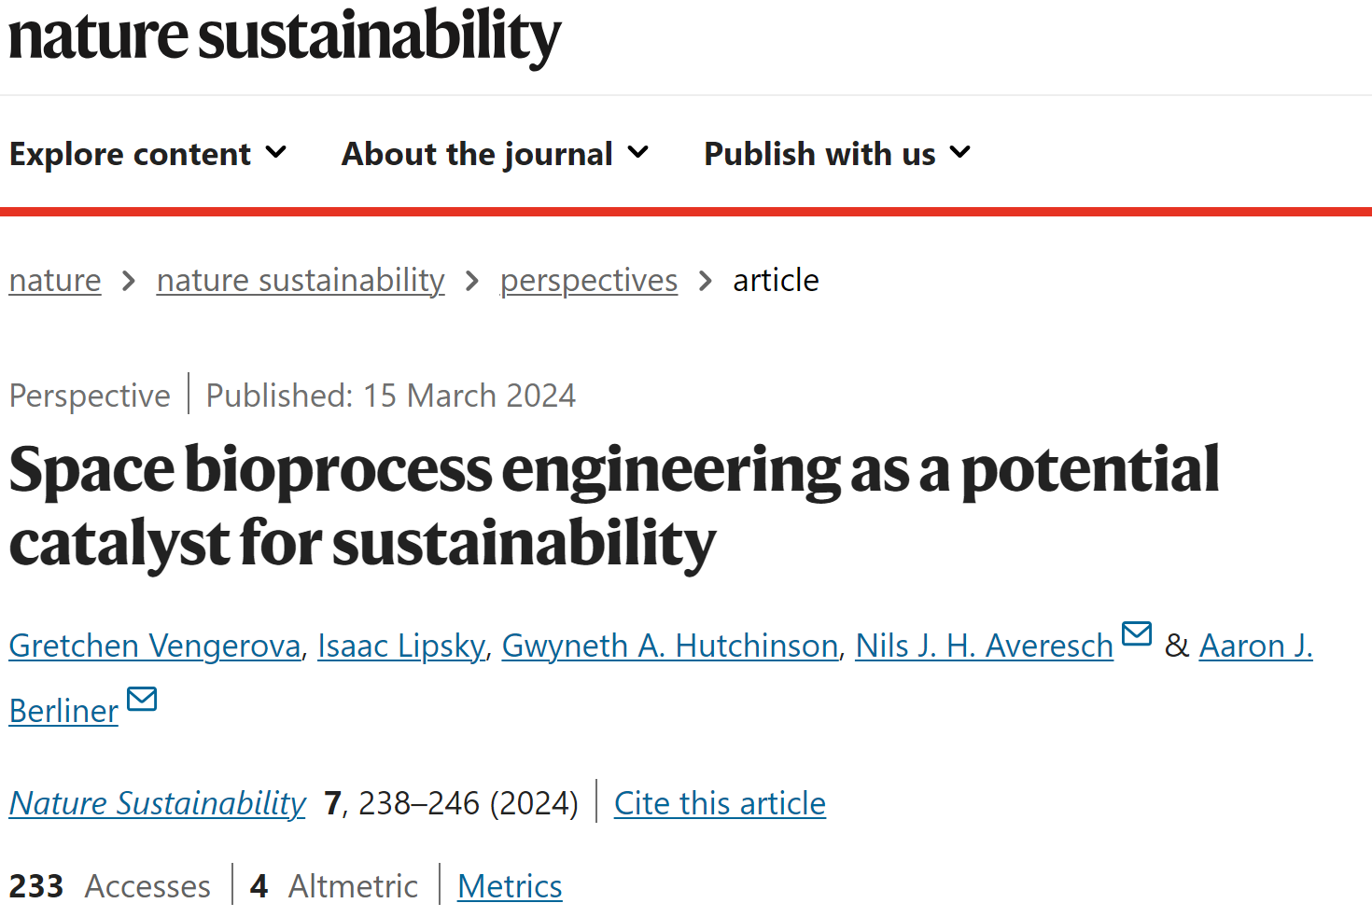Image resolution: width=1372 pixels, height=917 pixels.
Task: Click chevron arrow after perspectives breadcrumb
Action: tap(706, 281)
